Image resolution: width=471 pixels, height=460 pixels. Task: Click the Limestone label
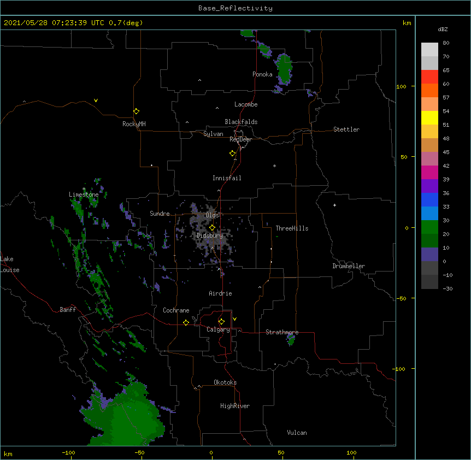coord(84,194)
